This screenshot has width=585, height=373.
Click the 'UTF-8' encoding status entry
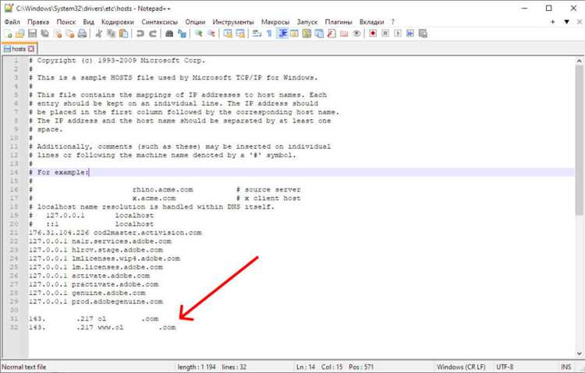(505, 367)
